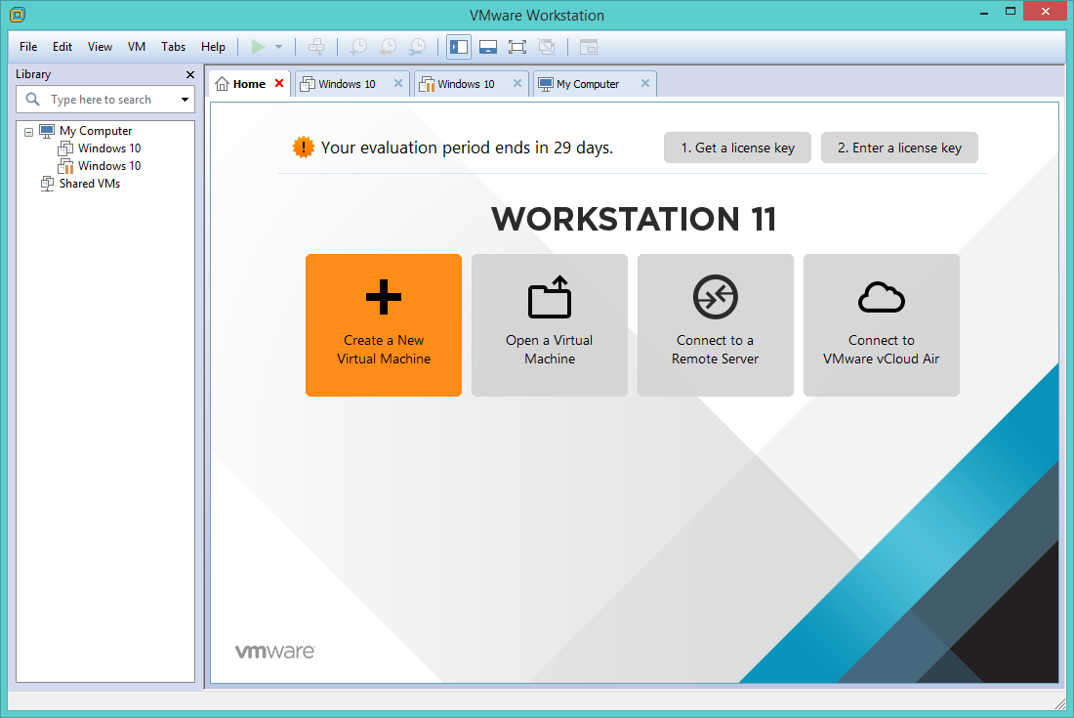This screenshot has height=718, width=1074.
Task: Click the Revert to Snapshot icon
Action: pyautogui.click(x=388, y=47)
